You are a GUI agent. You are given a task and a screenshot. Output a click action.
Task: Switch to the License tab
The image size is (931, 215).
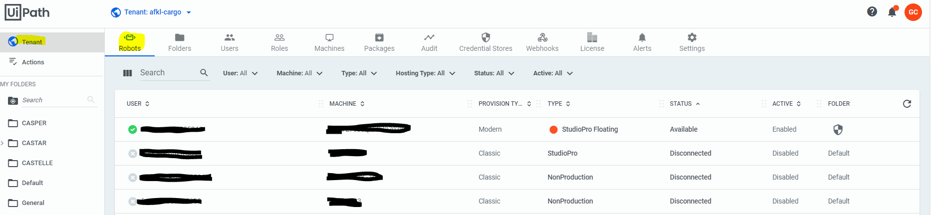coord(592,42)
